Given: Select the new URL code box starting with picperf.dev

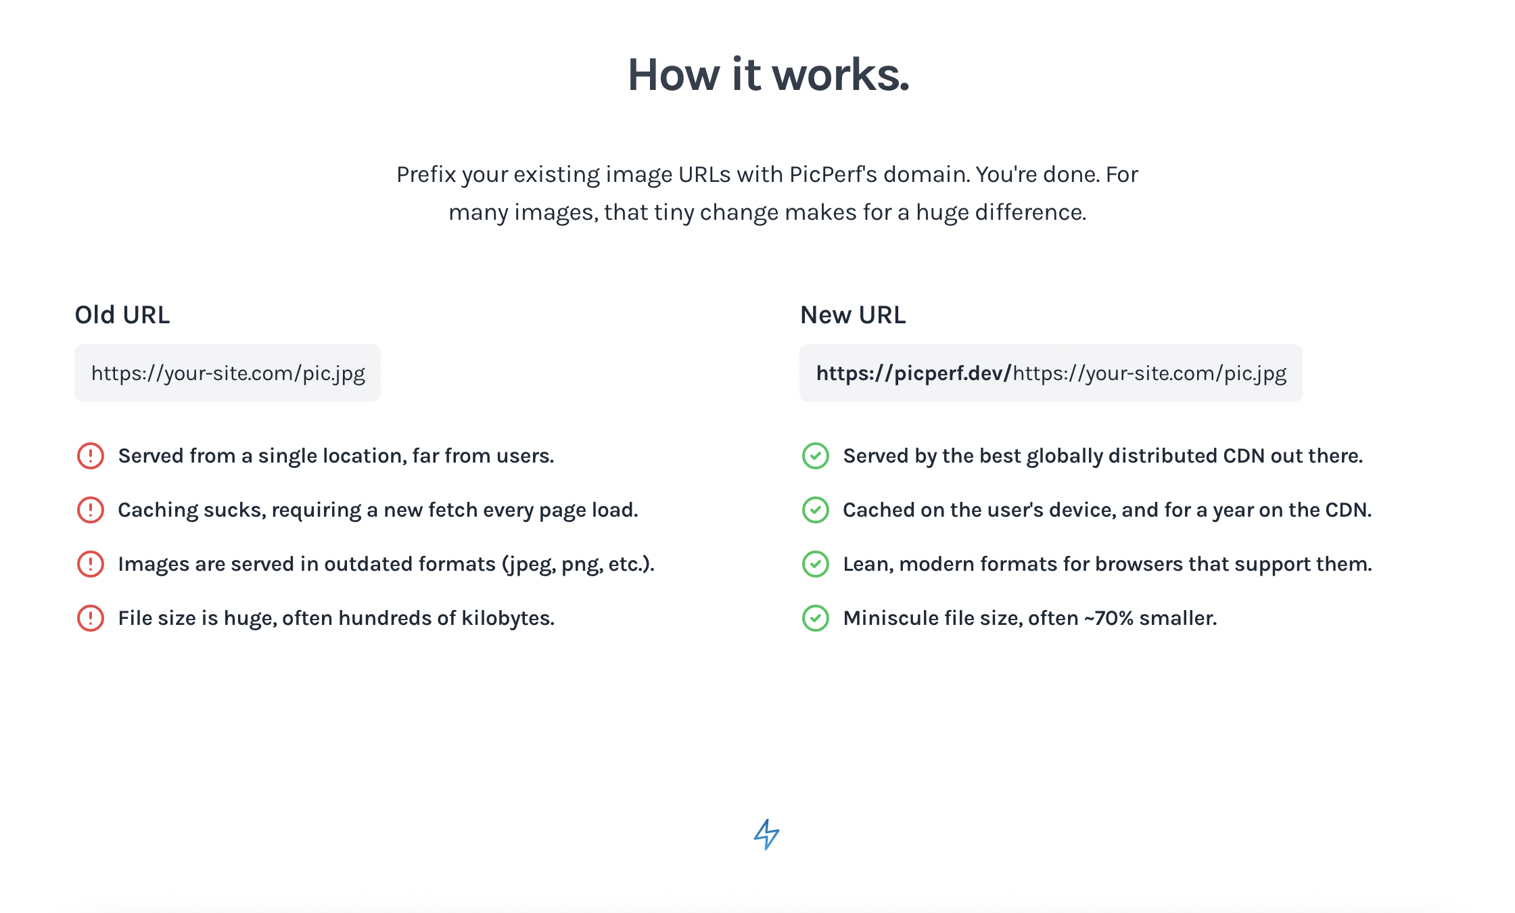Looking at the screenshot, I should (x=1051, y=373).
